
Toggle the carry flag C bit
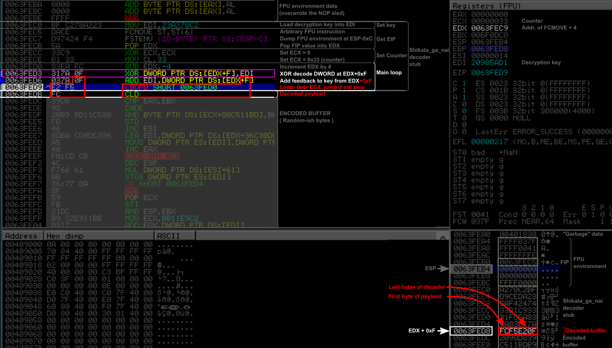(464, 82)
